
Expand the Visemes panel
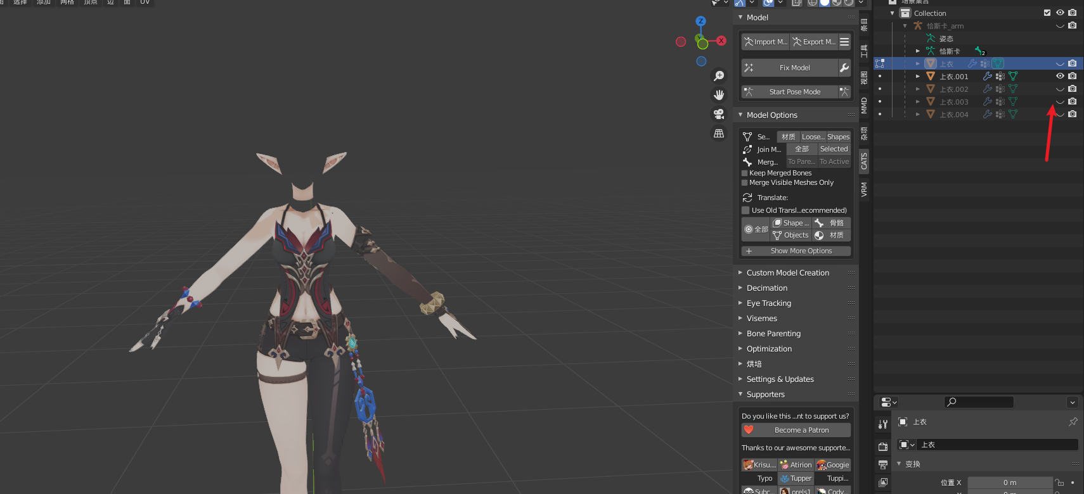(x=740, y=318)
